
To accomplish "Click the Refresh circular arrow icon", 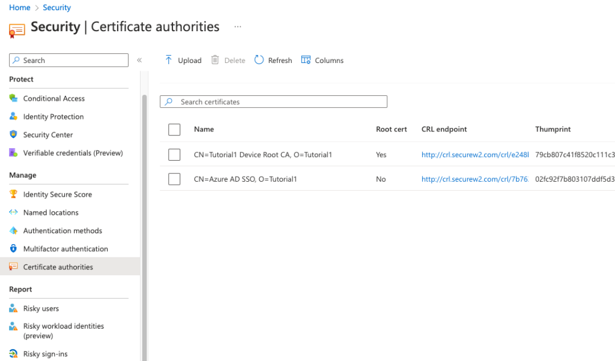I will (259, 60).
